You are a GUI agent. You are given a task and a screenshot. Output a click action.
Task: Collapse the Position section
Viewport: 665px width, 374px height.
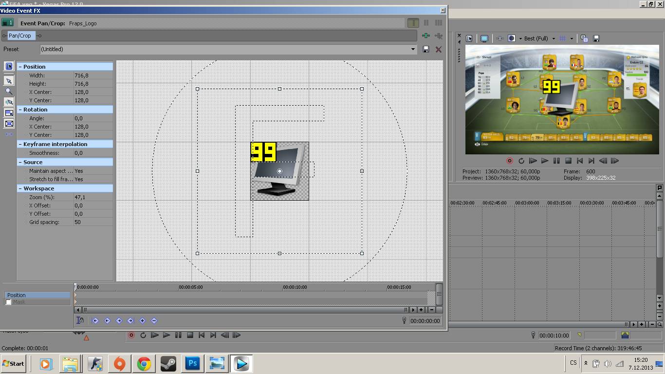pos(20,67)
